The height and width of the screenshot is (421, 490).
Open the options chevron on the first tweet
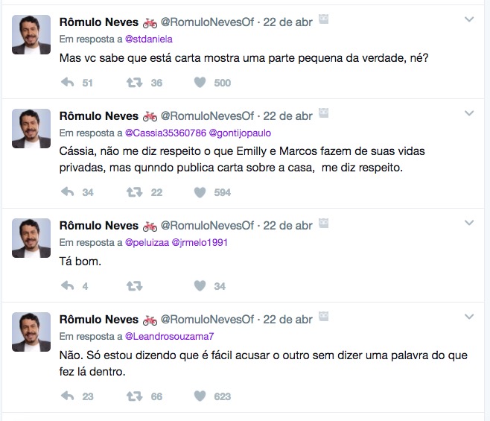tap(469, 20)
